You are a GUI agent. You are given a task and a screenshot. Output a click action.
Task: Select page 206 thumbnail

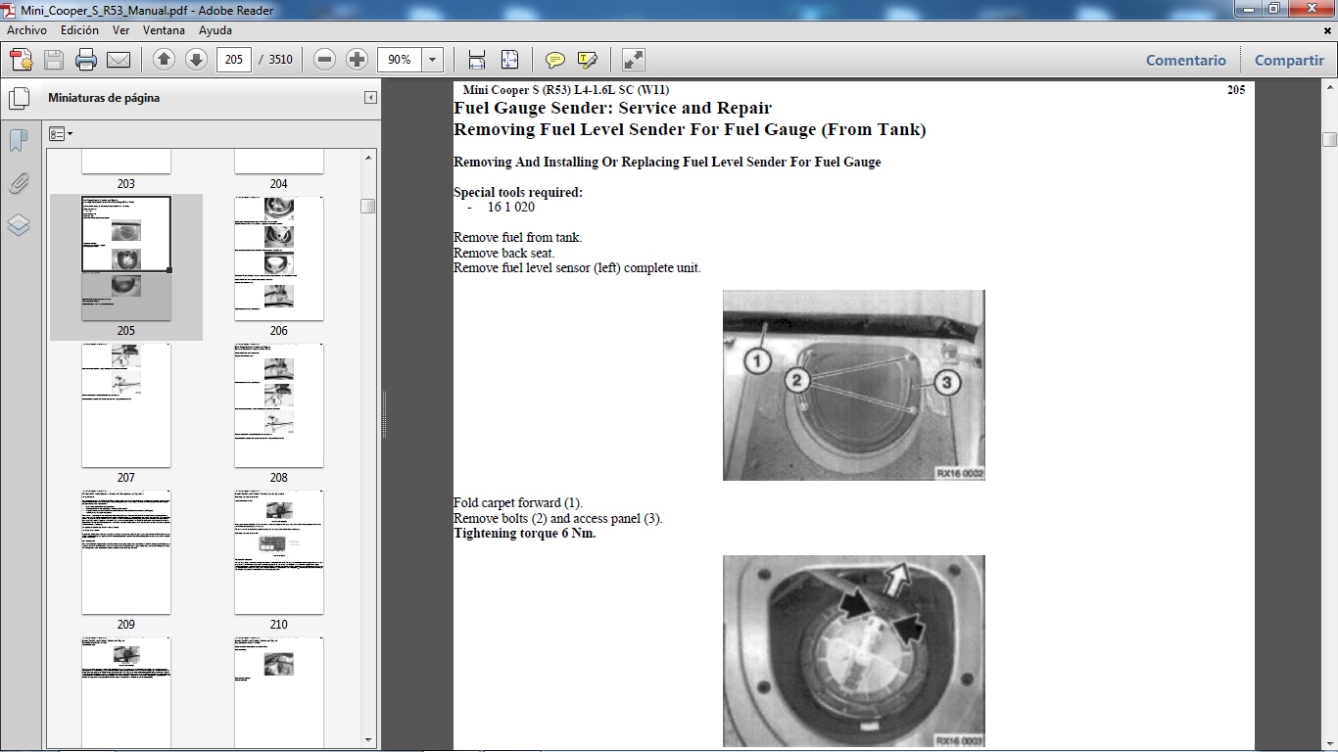279,258
